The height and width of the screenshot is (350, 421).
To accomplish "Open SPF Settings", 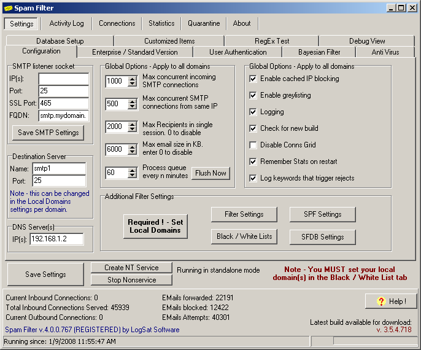I will (x=322, y=214).
